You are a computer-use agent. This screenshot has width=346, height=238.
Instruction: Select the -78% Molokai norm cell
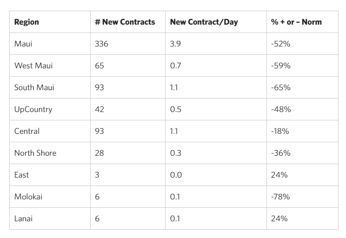coord(280,197)
